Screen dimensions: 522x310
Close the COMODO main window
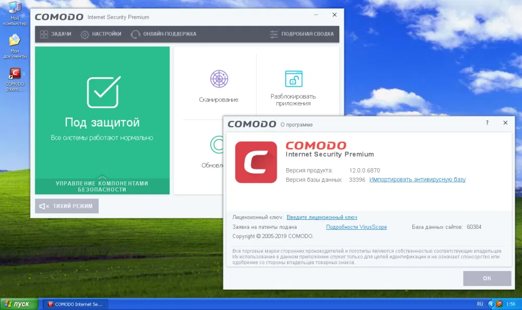point(335,15)
